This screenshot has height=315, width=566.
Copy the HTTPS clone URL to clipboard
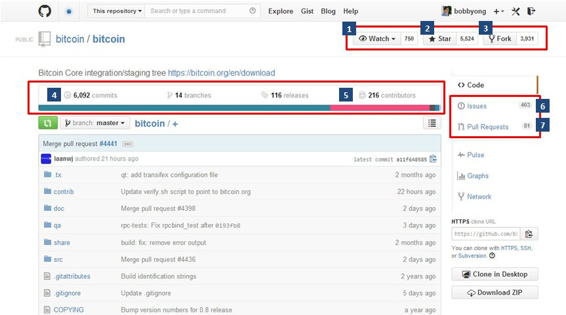tap(529, 234)
